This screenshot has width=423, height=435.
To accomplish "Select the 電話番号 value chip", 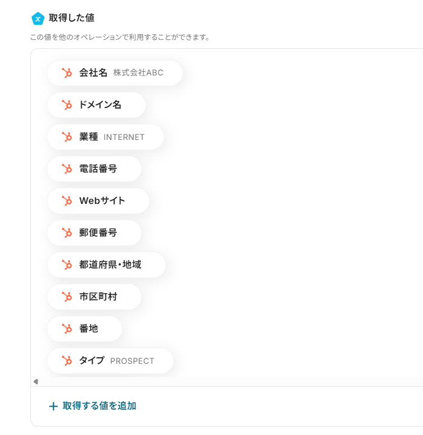I will tap(94, 169).
